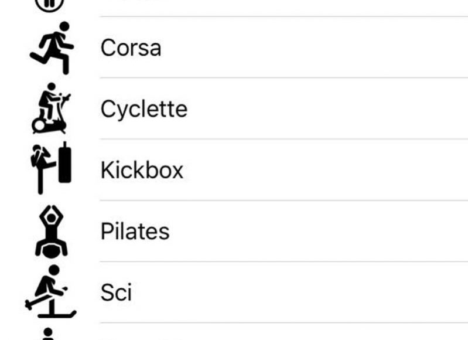Select the skier icon for Sci

click(51, 291)
